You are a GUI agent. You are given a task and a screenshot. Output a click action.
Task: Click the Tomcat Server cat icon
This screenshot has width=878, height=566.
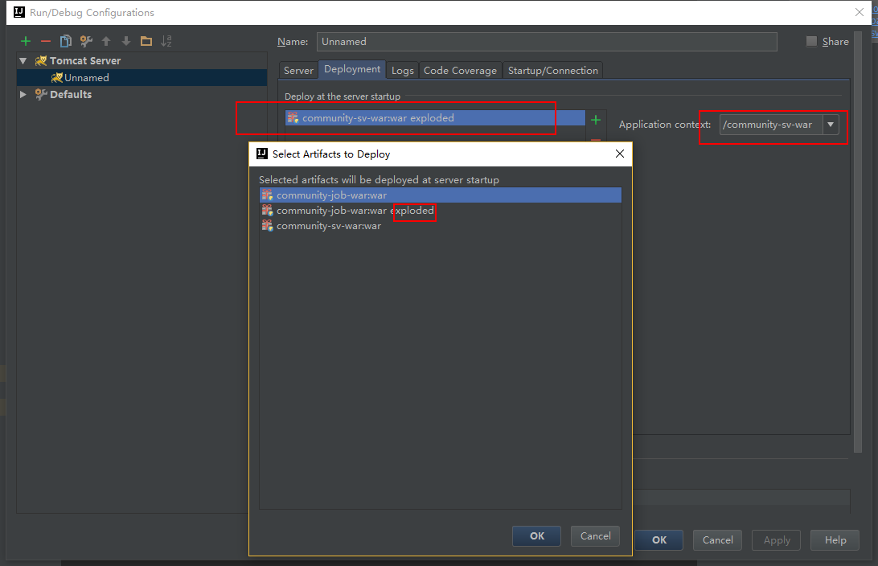point(41,60)
